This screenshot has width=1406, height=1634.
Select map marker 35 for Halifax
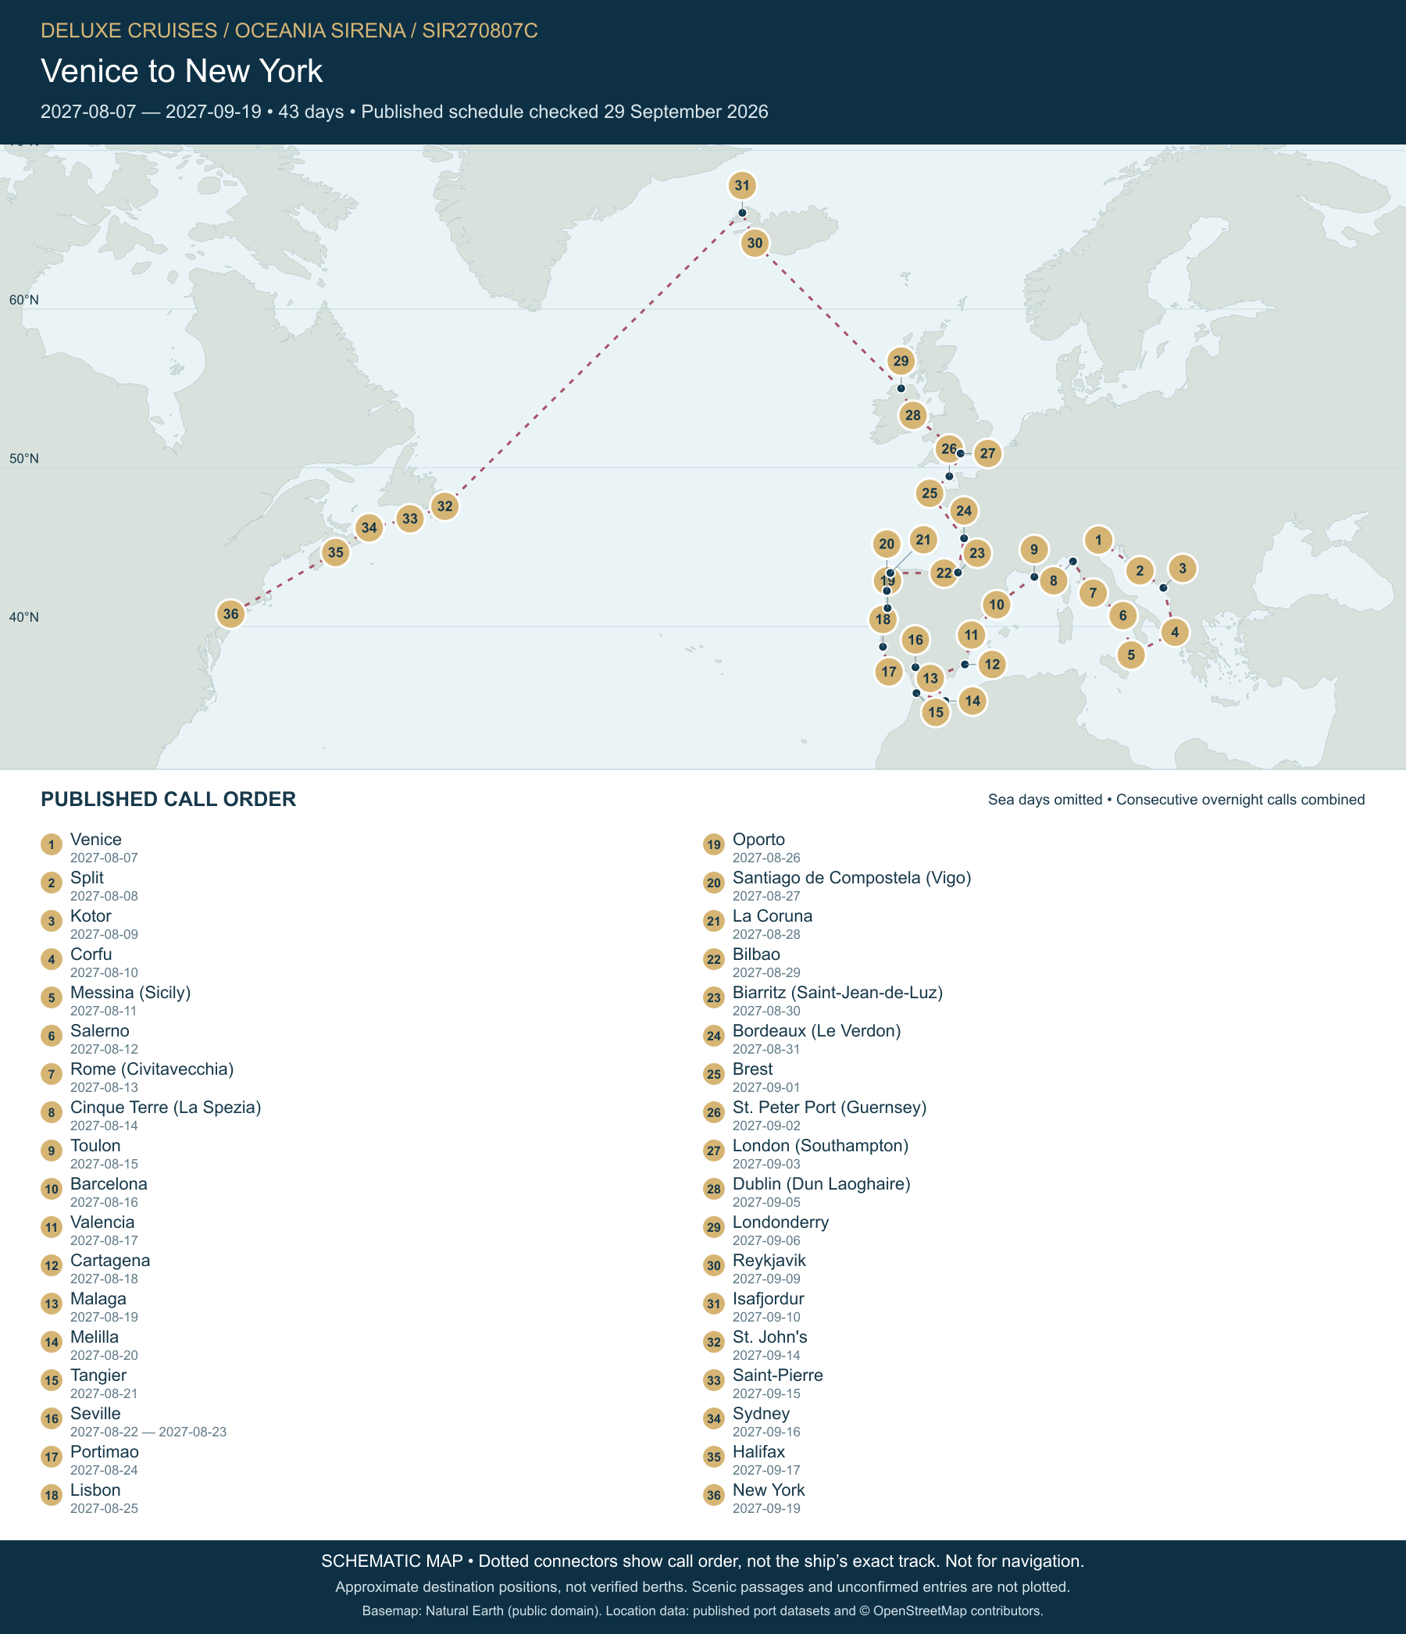tap(336, 552)
